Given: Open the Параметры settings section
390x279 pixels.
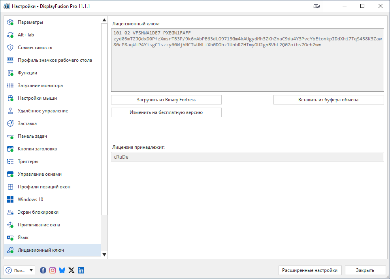Looking at the screenshot, I should 30,22.
